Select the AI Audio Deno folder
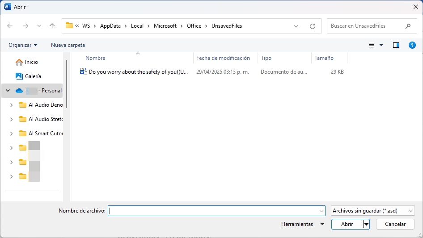Image resolution: width=423 pixels, height=238 pixels. click(x=46, y=105)
